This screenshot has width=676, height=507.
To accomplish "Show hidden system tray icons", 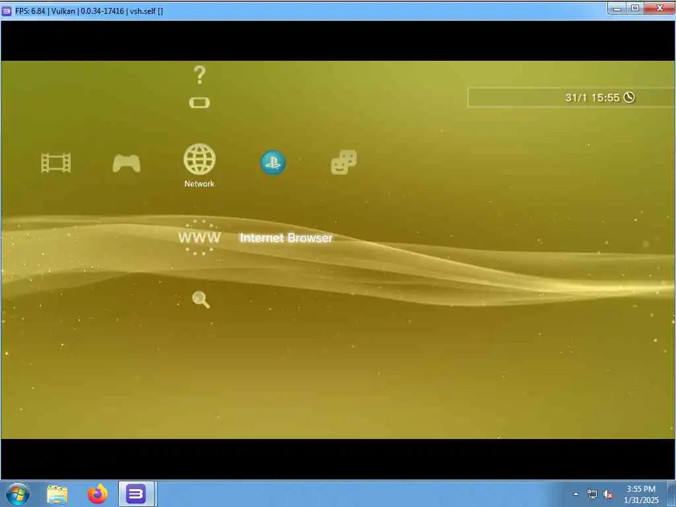I will coord(576,494).
